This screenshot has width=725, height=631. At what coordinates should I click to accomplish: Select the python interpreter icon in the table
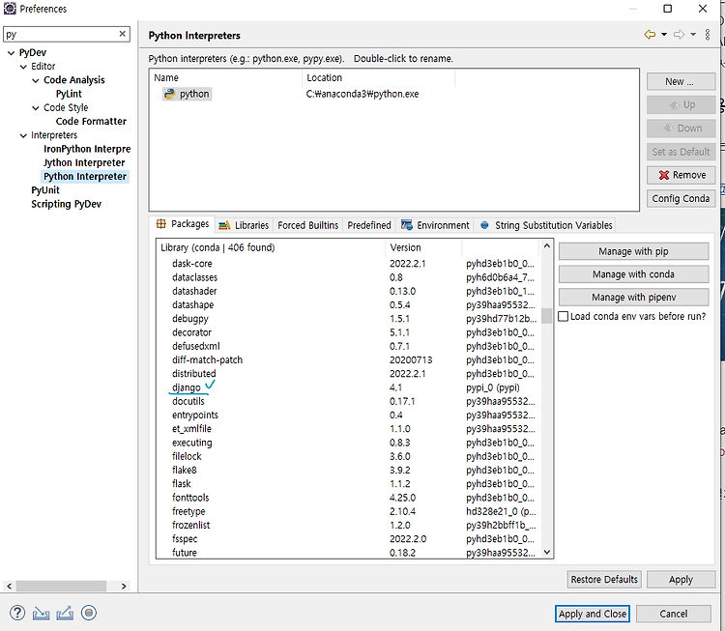170,94
